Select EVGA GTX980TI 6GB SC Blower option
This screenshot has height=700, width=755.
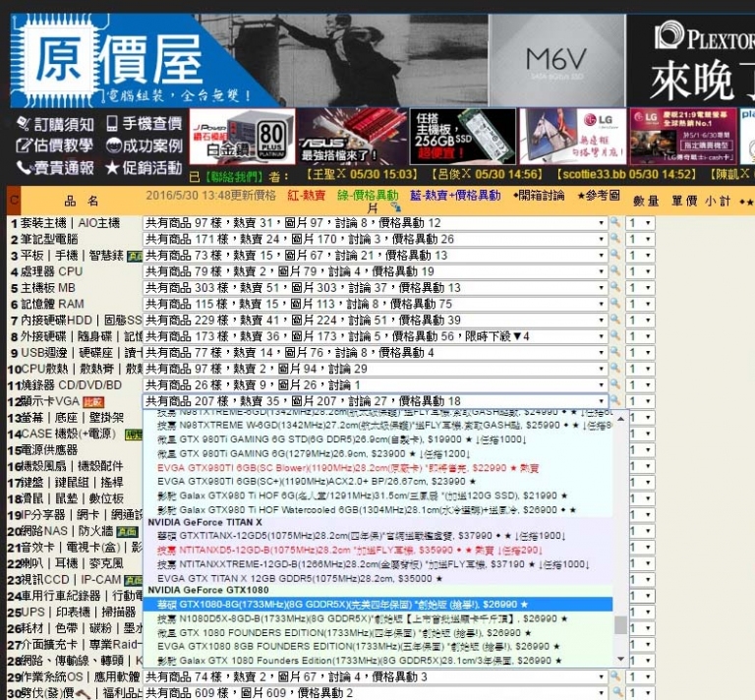(377, 468)
